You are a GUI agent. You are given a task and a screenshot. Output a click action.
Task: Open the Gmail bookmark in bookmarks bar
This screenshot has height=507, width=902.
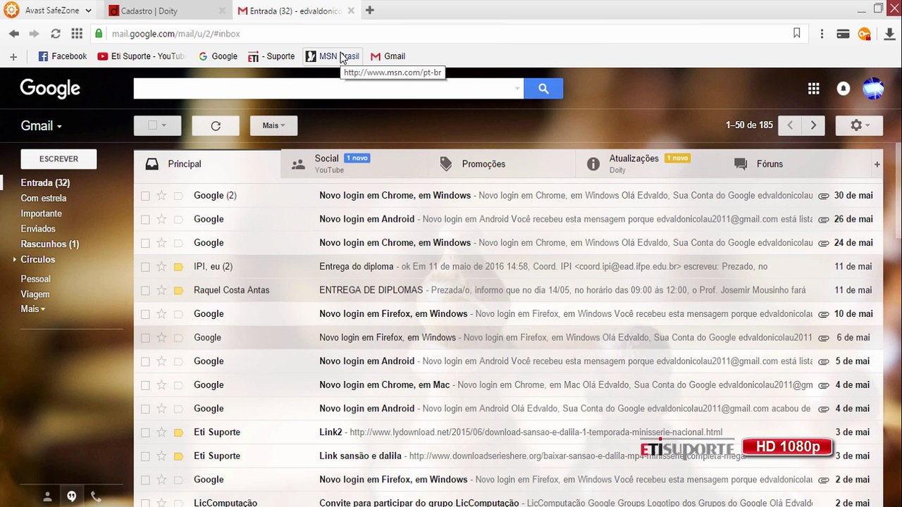point(388,56)
